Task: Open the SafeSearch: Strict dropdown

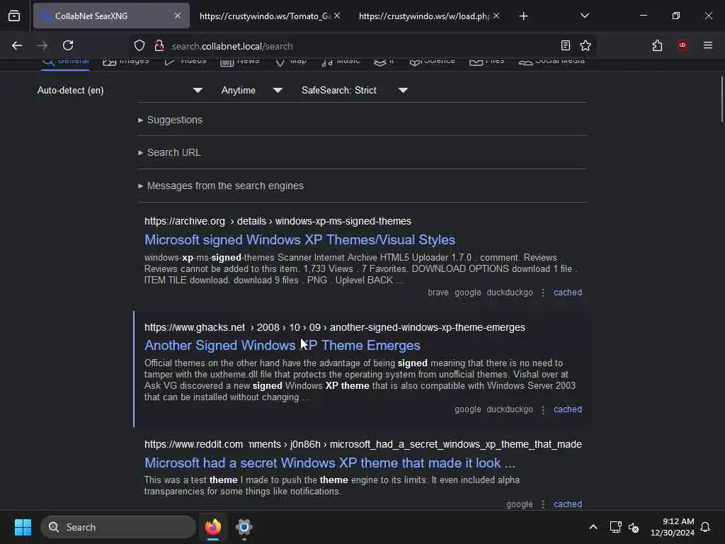Action: (354, 90)
